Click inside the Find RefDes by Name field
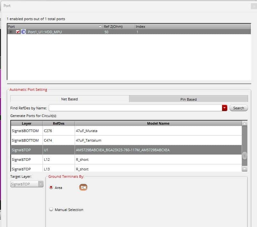The image size is (257, 227). [x=135, y=108]
